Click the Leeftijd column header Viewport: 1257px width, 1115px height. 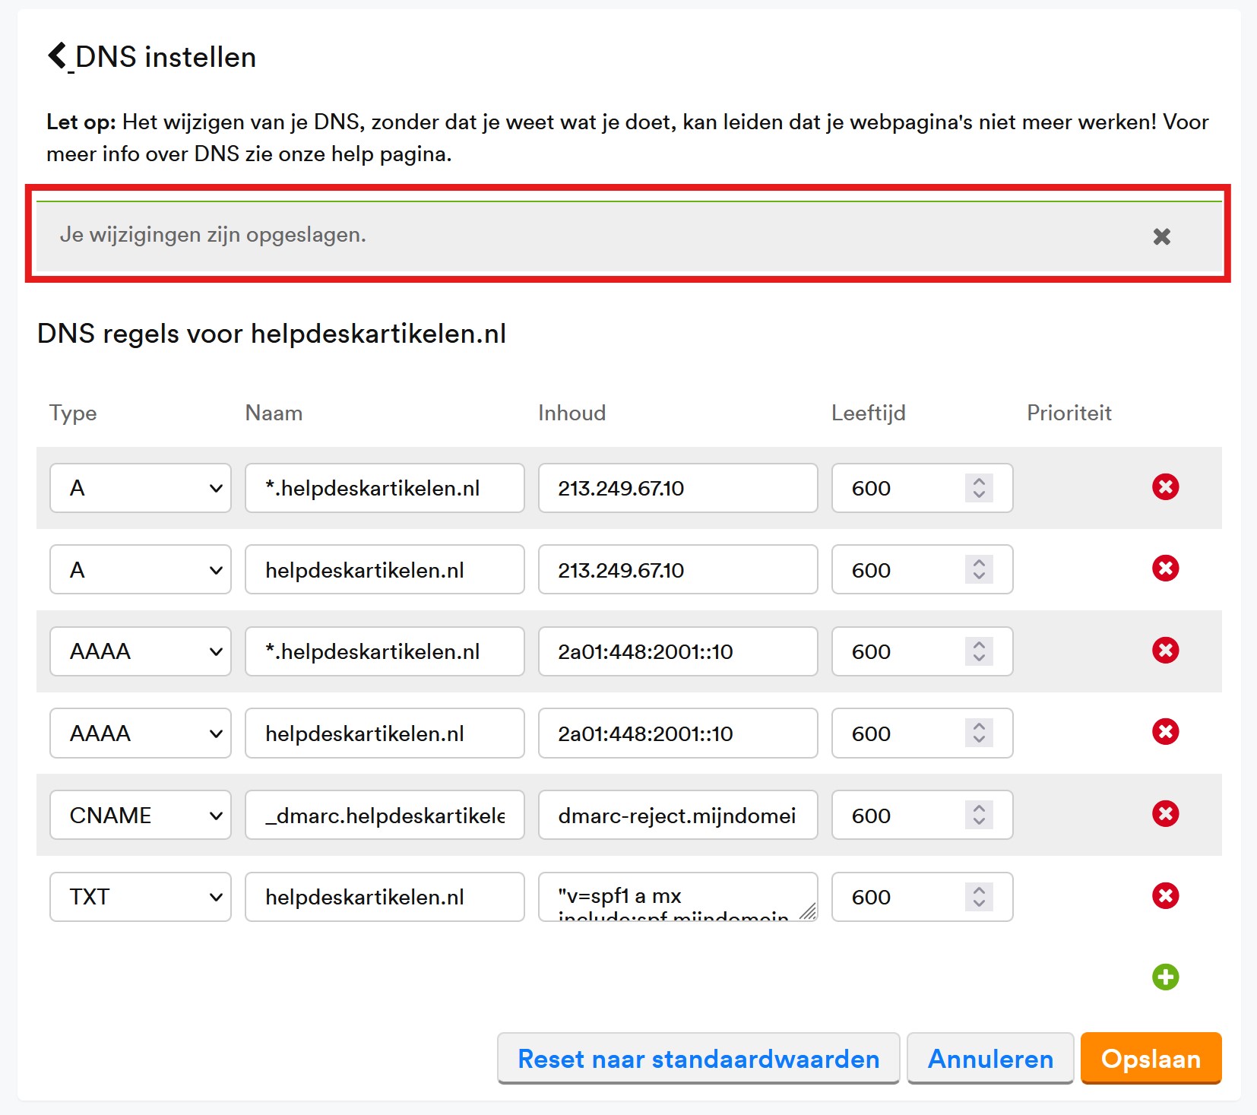pyautogui.click(x=868, y=413)
